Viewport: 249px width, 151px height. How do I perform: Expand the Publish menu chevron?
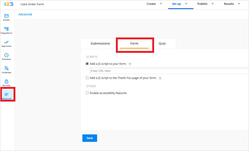213,4
